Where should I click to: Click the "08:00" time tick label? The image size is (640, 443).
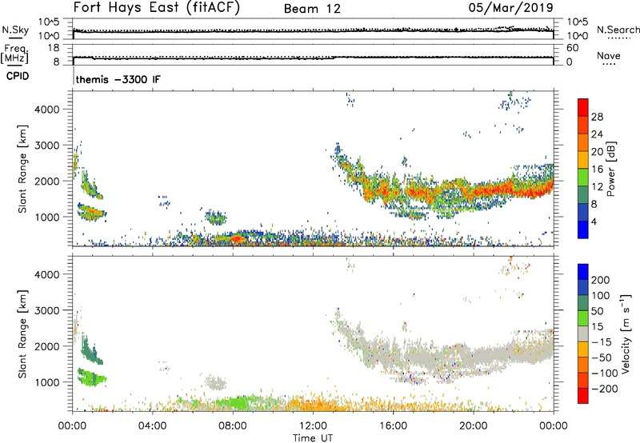[233, 426]
